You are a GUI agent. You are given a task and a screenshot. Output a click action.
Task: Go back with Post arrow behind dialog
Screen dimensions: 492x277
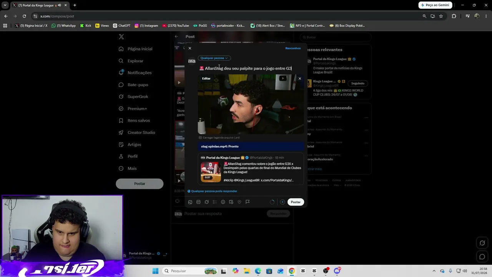[x=176, y=37]
